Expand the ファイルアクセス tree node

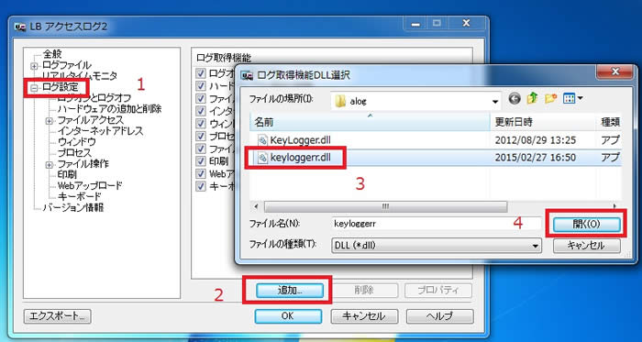pyautogui.click(x=50, y=121)
